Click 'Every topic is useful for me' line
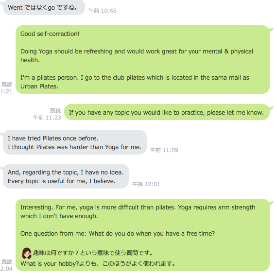Screen dimensions: 277x276 tap(62, 181)
